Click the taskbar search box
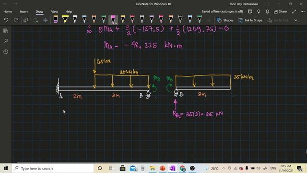 [53, 168]
